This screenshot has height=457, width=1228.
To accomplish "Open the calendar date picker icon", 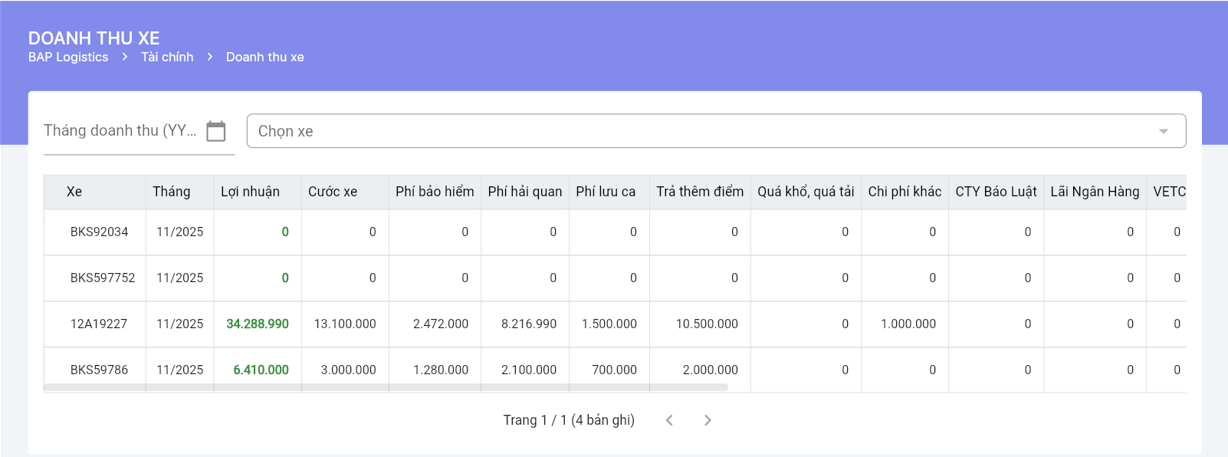I will tap(216, 131).
